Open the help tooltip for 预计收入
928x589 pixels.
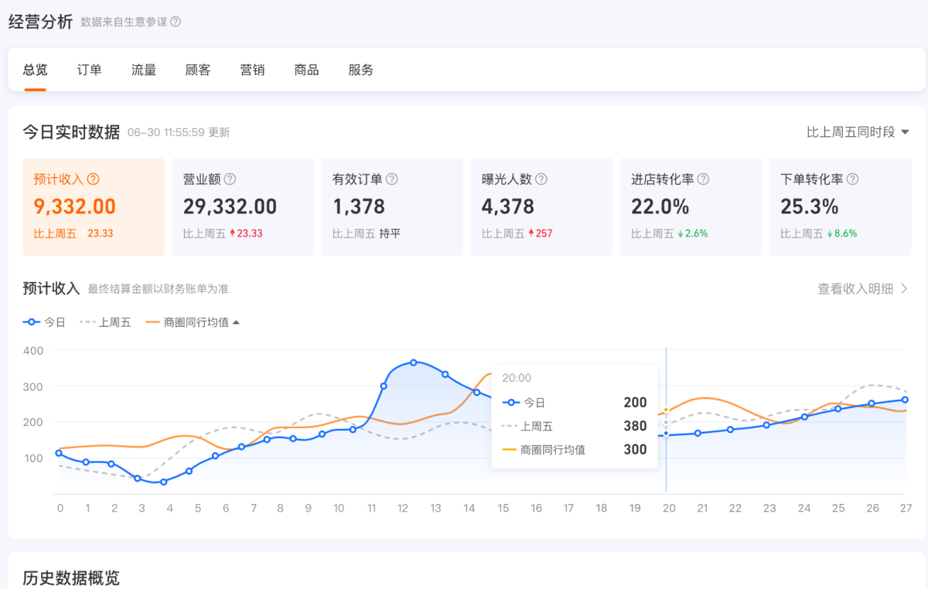(x=93, y=179)
